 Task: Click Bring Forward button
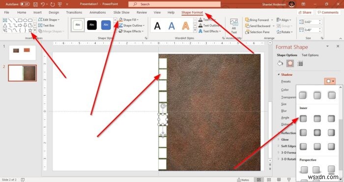(257, 20)
